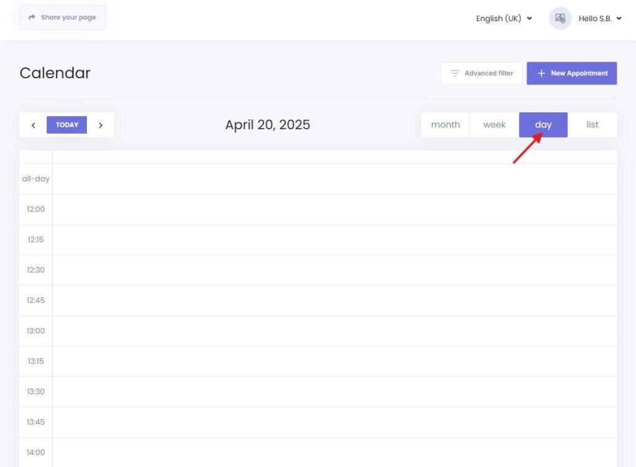This screenshot has width=636, height=467.
Task: Switch to the month view tab
Action: point(445,124)
